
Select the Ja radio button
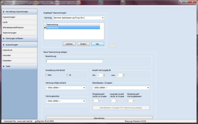point(68,75)
